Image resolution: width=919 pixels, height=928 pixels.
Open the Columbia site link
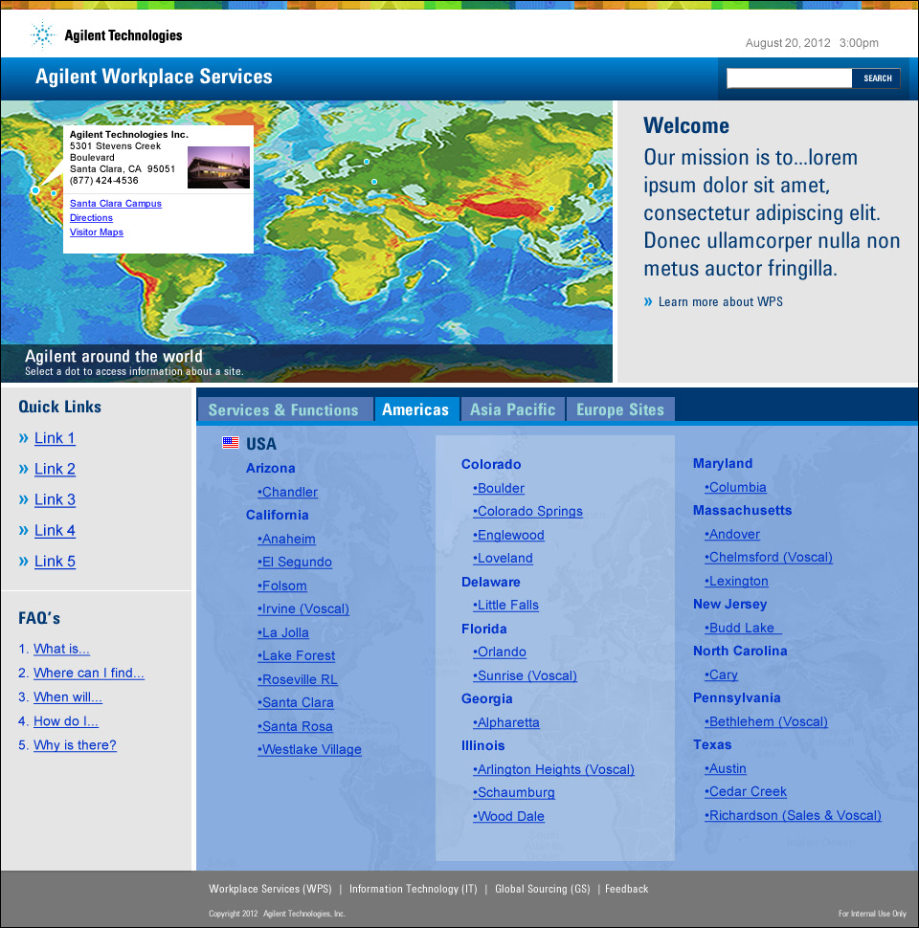tap(735, 487)
